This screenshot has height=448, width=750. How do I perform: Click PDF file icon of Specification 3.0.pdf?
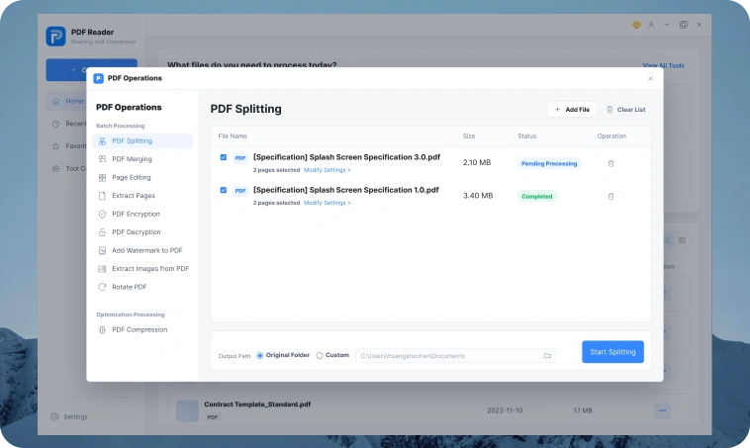tap(240, 158)
